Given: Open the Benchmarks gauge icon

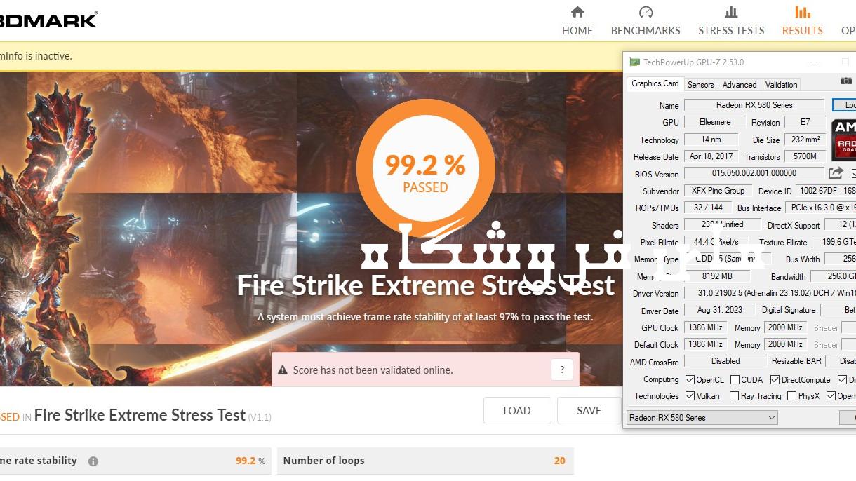Looking at the screenshot, I should click(646, 12).
